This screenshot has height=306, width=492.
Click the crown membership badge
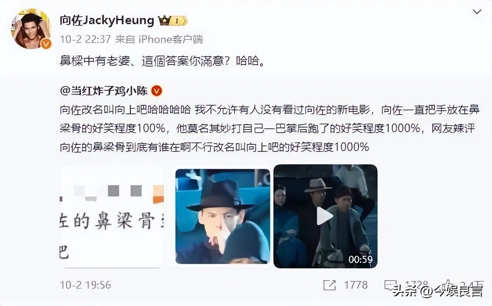(x=173, y=21)
